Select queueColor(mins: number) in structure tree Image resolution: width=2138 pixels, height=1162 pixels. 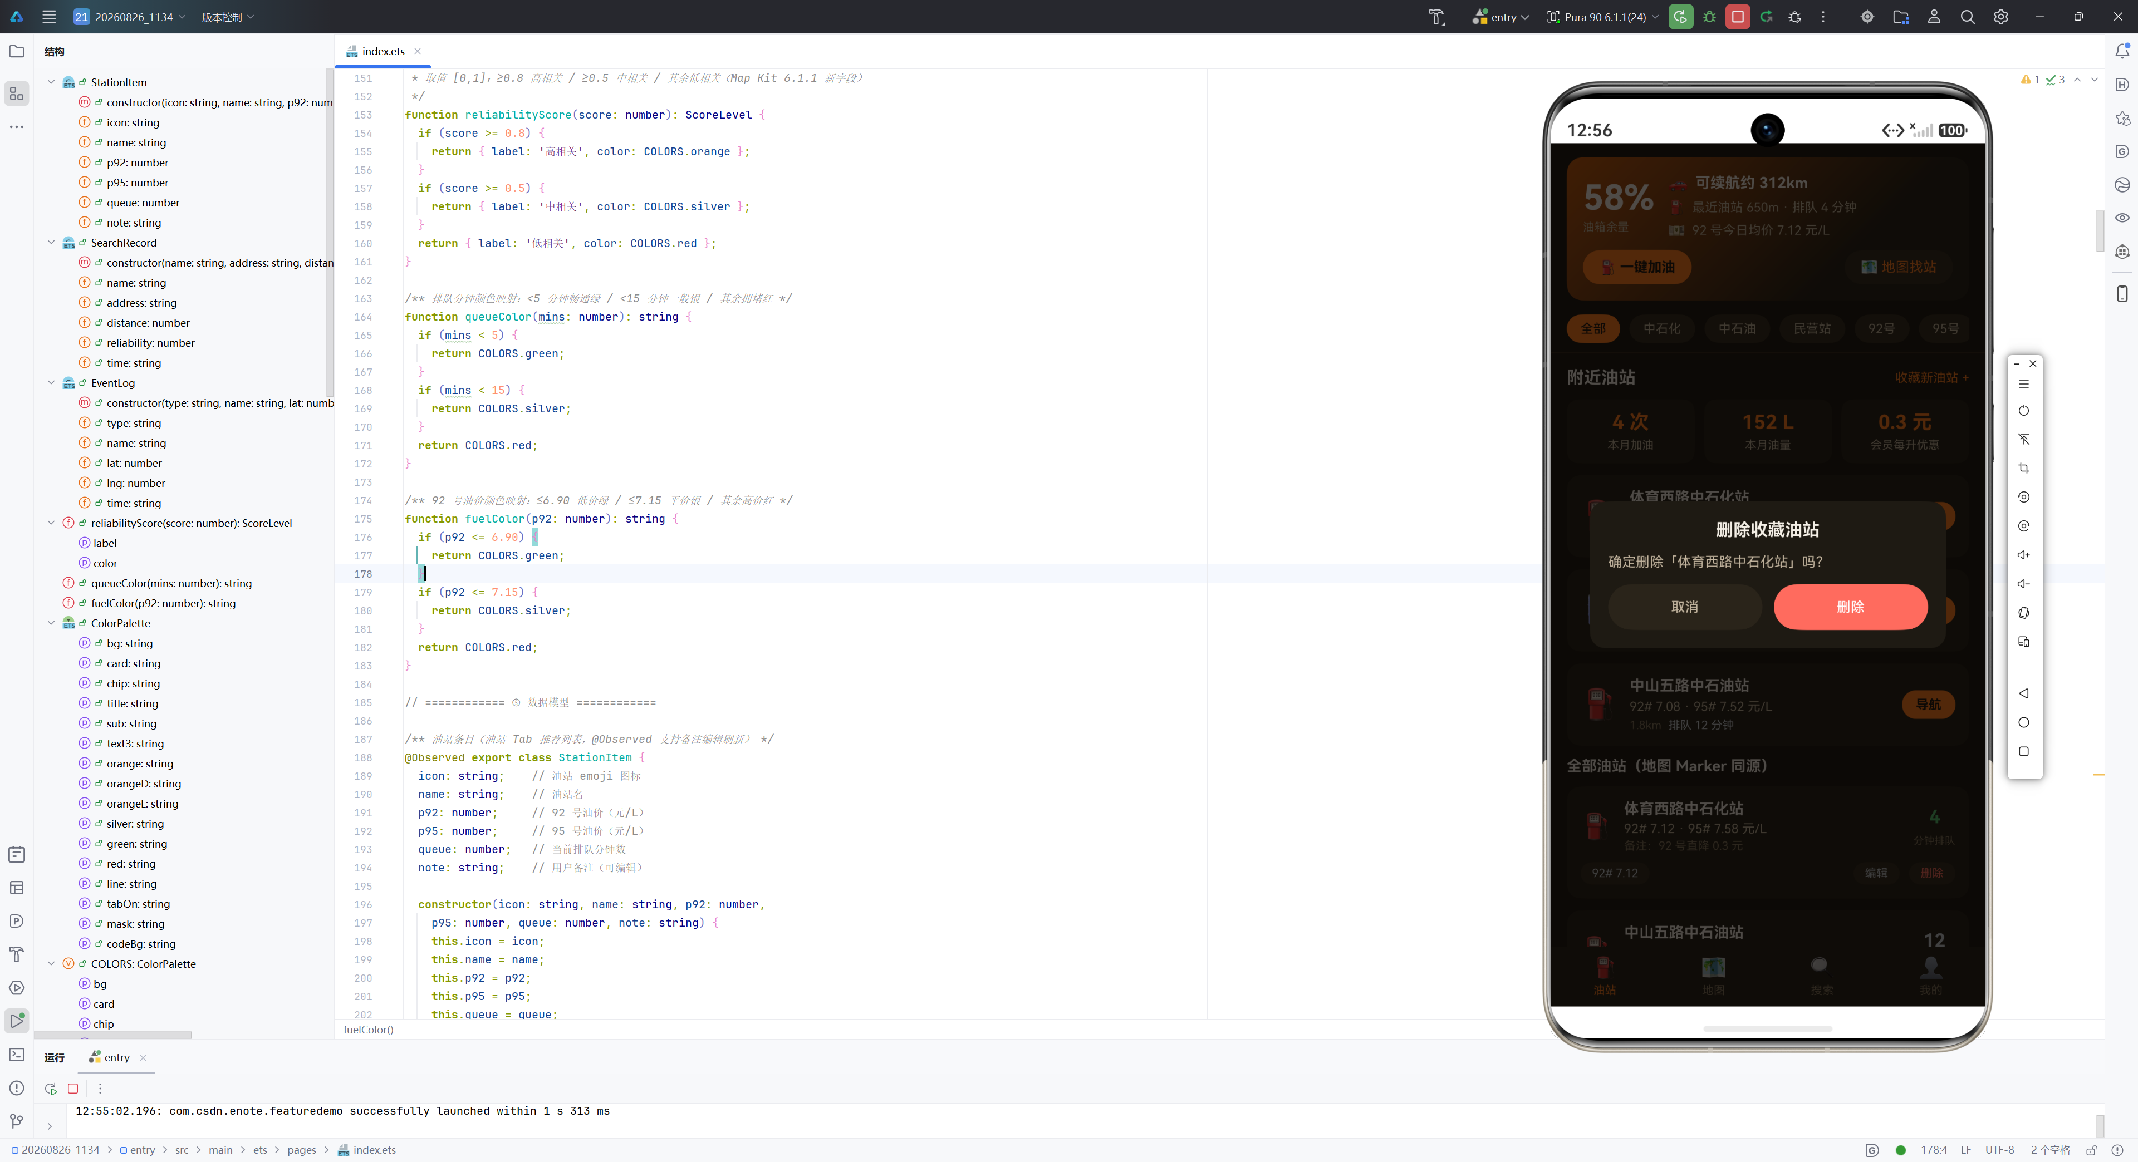(x=171, y=583)
